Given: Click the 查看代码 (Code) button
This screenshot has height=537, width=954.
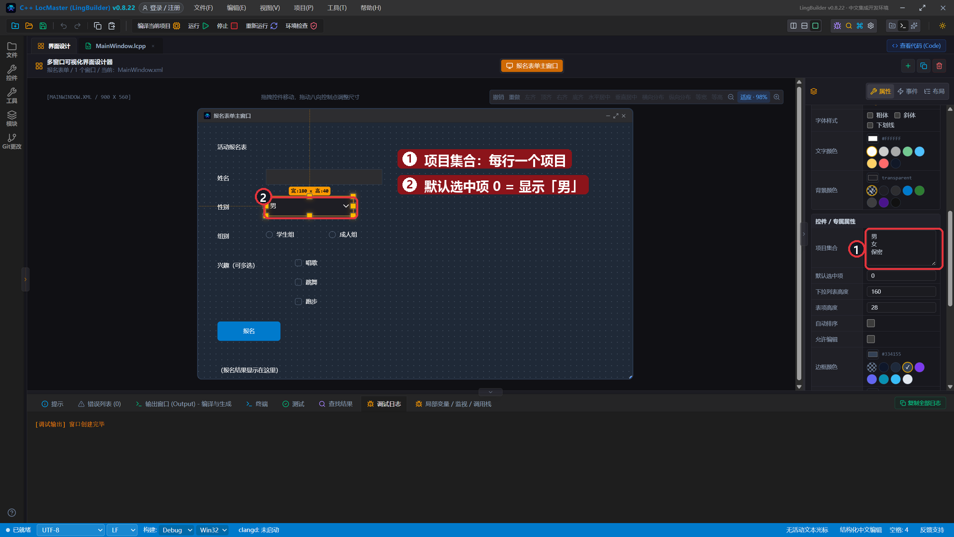Looking at the screenshot, I should pos(916,46).
